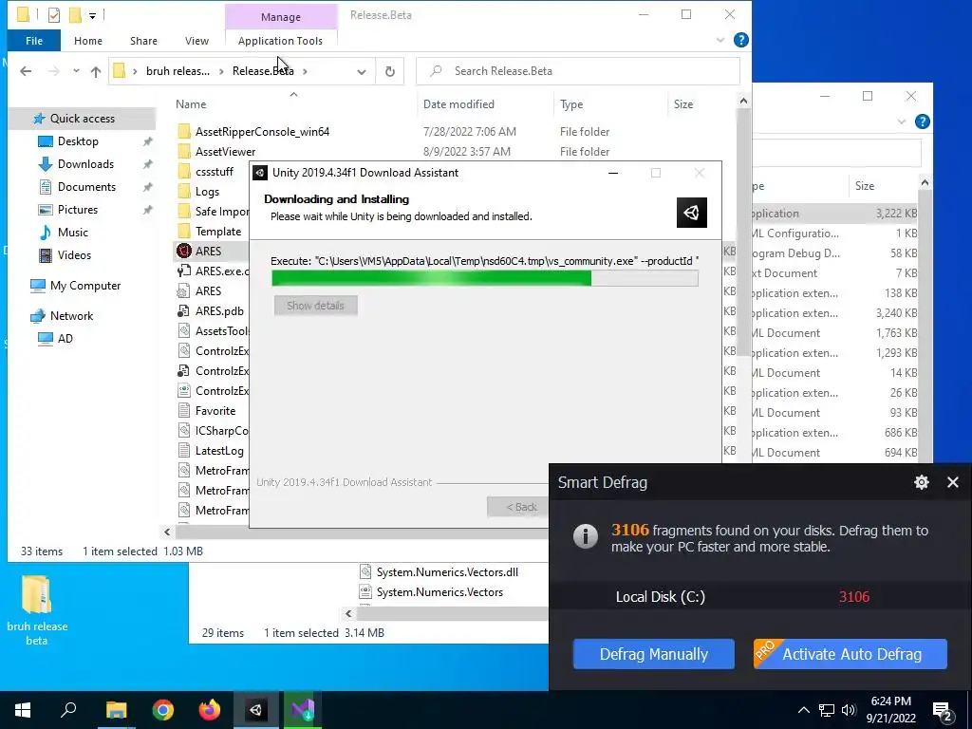972x729 pixels.
Task: Open Smart Defrag settings gear
Action: 921,482
